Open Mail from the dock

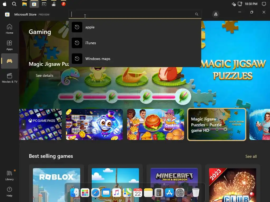click(x=106, y=193)
